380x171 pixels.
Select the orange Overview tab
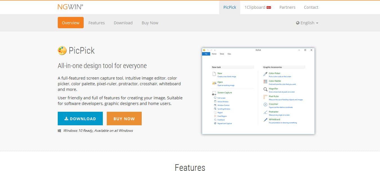point(71,23)
